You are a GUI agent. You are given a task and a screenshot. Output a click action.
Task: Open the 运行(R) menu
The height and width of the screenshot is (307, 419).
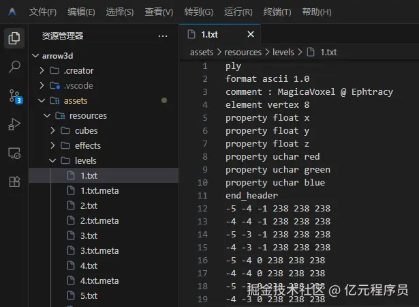[x=238, y=12]
